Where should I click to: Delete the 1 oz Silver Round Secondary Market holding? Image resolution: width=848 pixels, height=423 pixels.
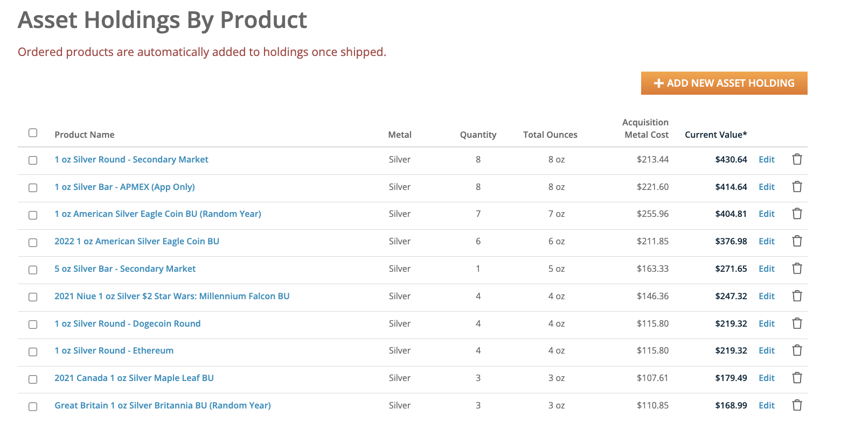797,159
